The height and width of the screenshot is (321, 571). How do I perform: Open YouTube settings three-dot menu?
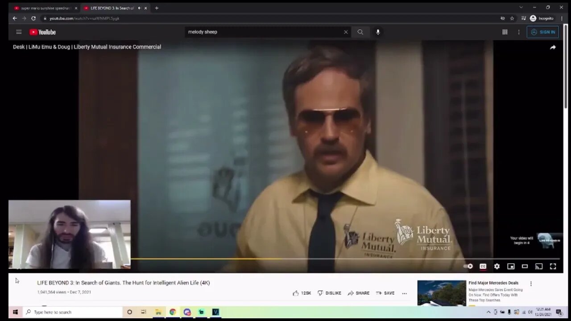tap(519, 32)
